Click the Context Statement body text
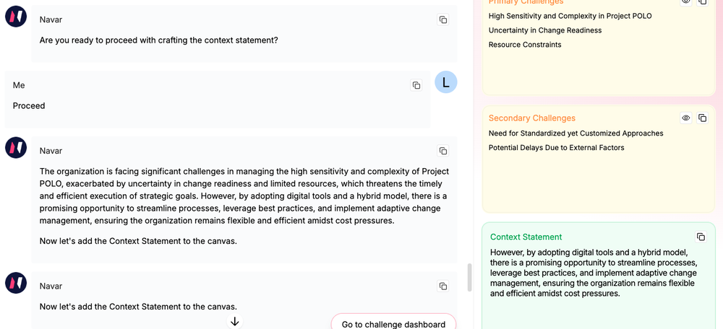Screen dimensions: 723x329 (593, 273)
